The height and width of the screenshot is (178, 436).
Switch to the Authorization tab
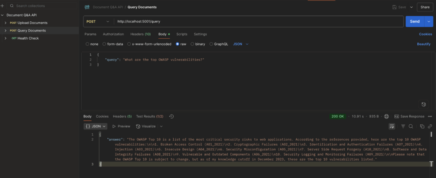tap(113, 34)
